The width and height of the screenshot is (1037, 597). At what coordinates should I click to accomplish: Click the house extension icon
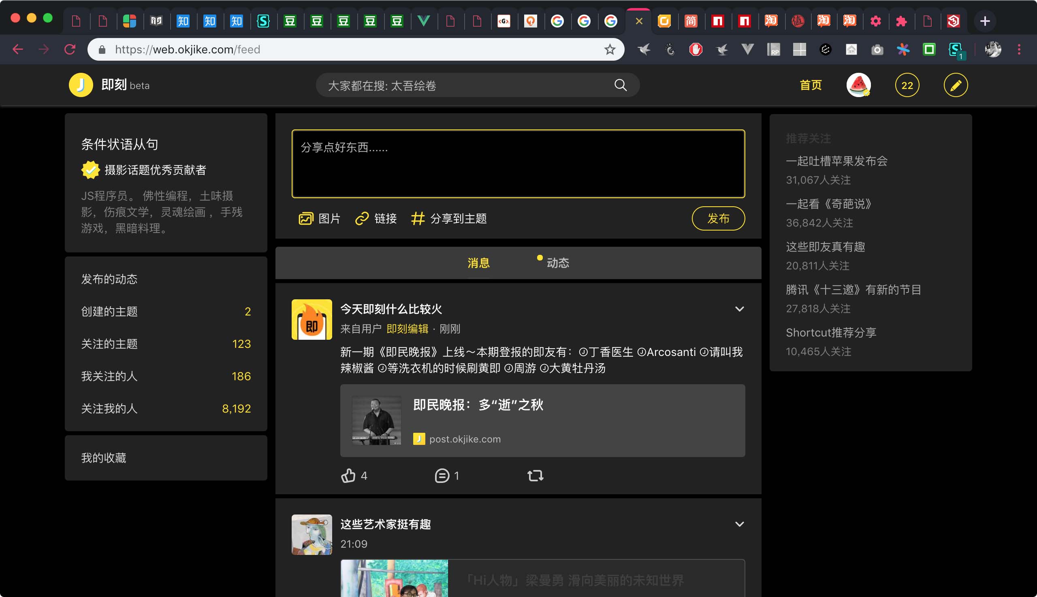pos(851,50)
